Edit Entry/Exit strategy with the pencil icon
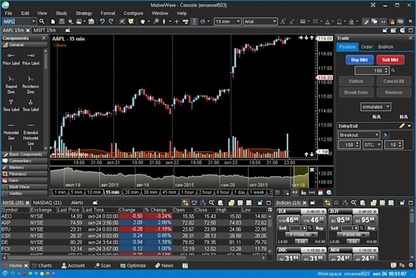The image size is (416, 278). click(402, 126)
